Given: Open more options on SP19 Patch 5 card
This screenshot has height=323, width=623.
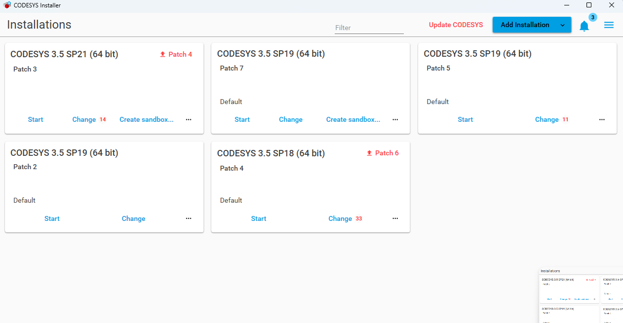Looking at the screenshot, I should click(602, 119).
